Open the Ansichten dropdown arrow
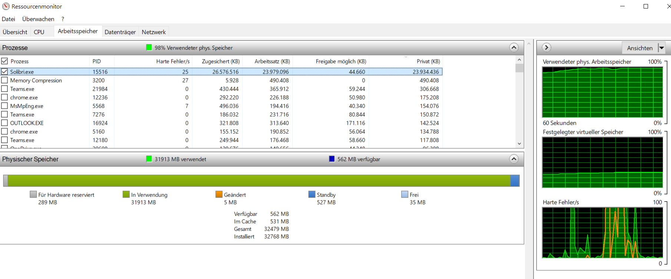This screenshot has height=279, width=671. (662, 48)
